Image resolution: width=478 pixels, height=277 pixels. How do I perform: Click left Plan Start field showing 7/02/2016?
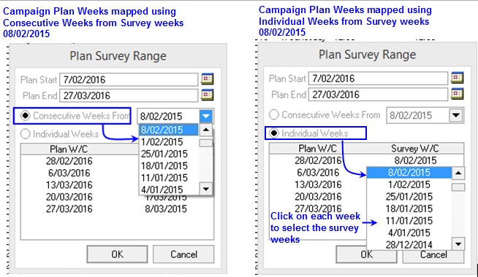click(x=129, y=79)
